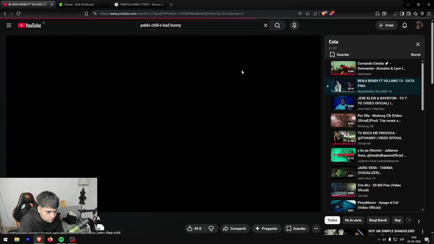Select FloyyMenor - Apaga el Cel
The image size is (434, 244).
[373, 206]
